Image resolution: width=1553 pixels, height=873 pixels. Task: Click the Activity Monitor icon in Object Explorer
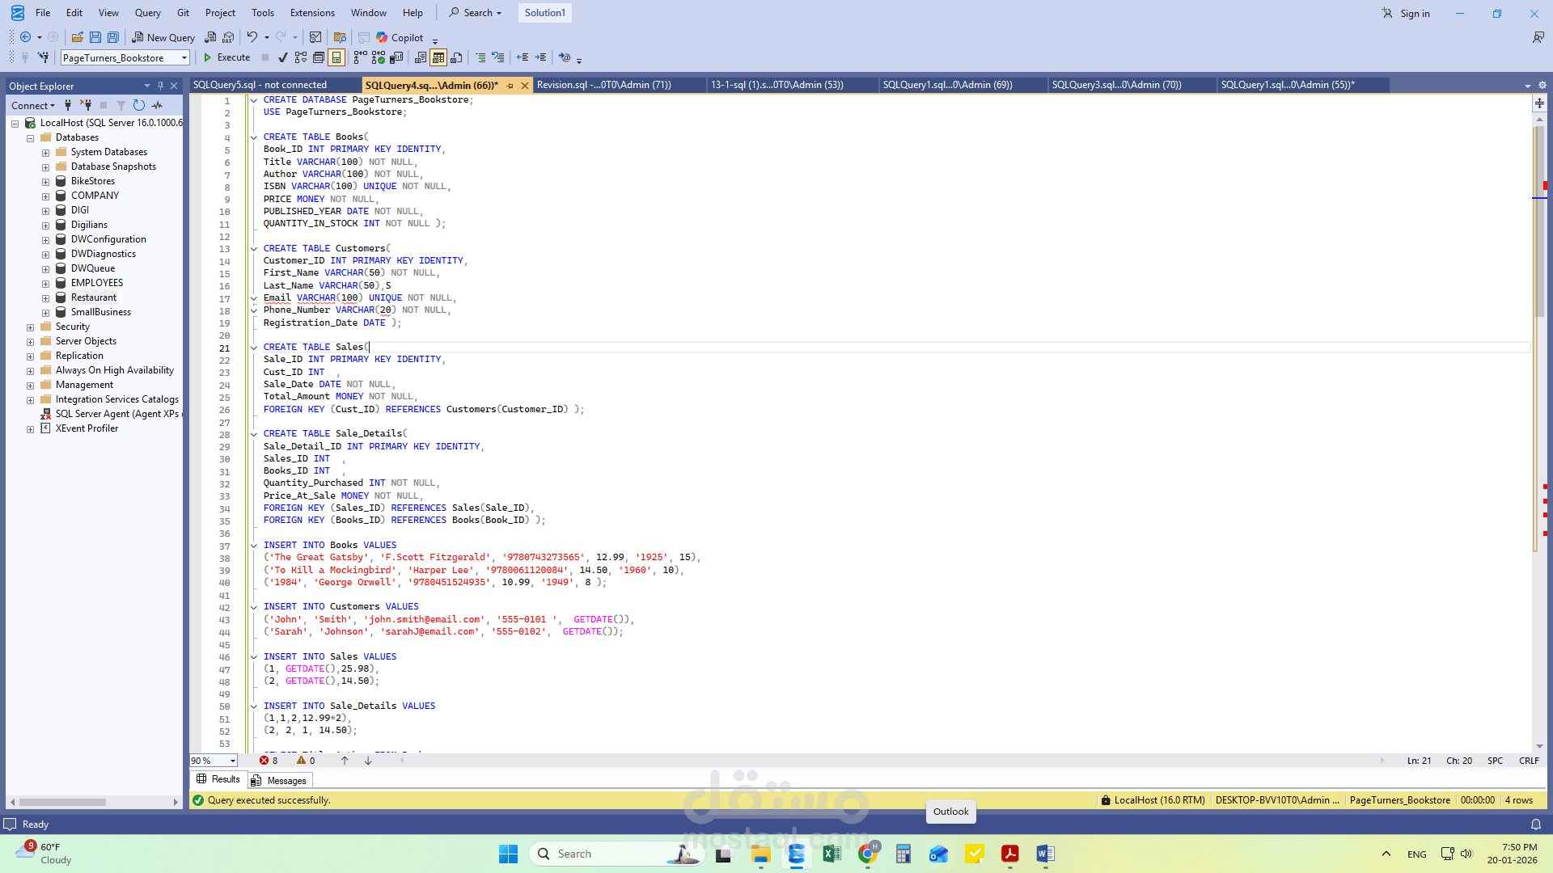(x=157, y=105)
